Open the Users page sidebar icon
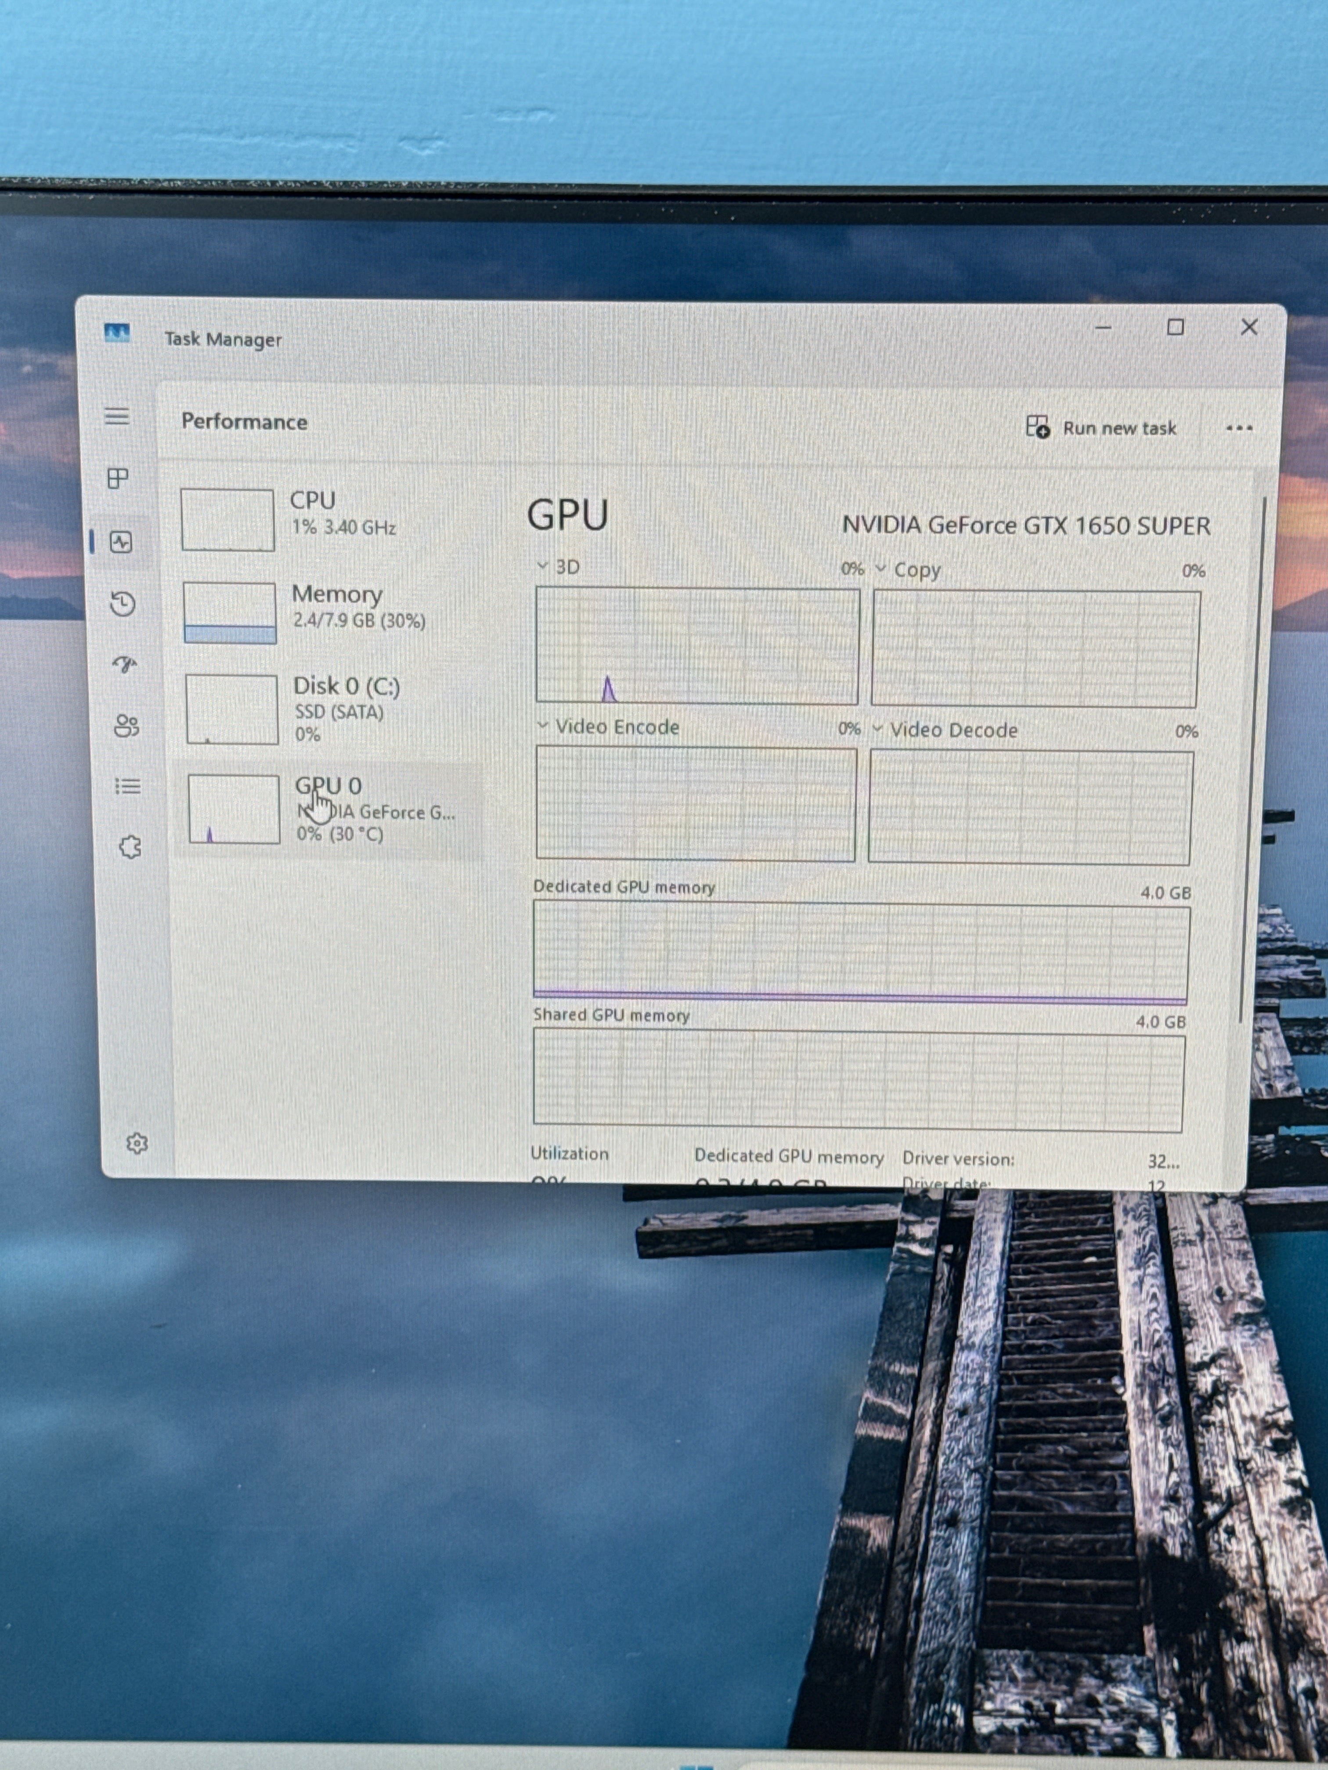The image size is (1328, 1770). [126, 726]
